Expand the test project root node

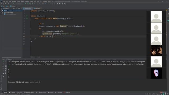point(3,11)
